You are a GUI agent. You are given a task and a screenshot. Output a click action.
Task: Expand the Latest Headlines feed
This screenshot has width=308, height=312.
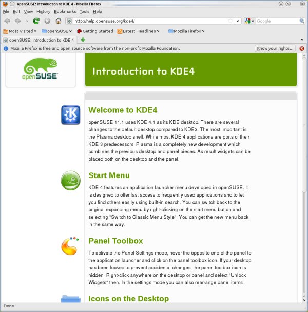pyautogui.click(x=139, y=31)
